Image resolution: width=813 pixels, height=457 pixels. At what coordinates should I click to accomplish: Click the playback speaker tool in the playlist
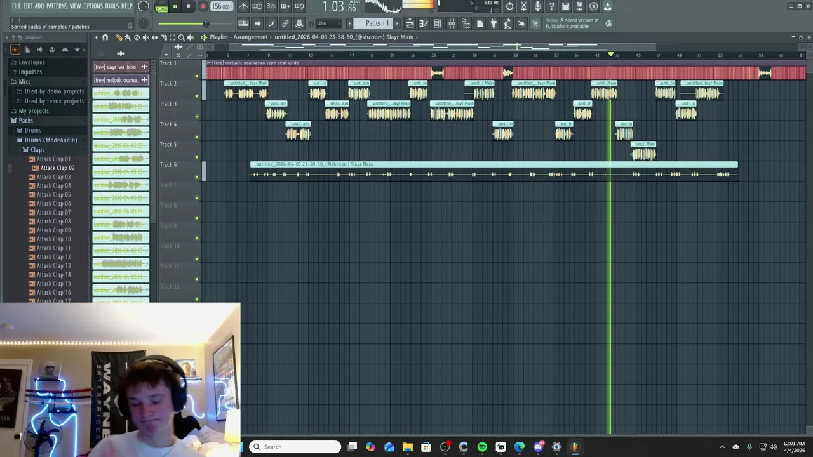(x=190, y=37)
